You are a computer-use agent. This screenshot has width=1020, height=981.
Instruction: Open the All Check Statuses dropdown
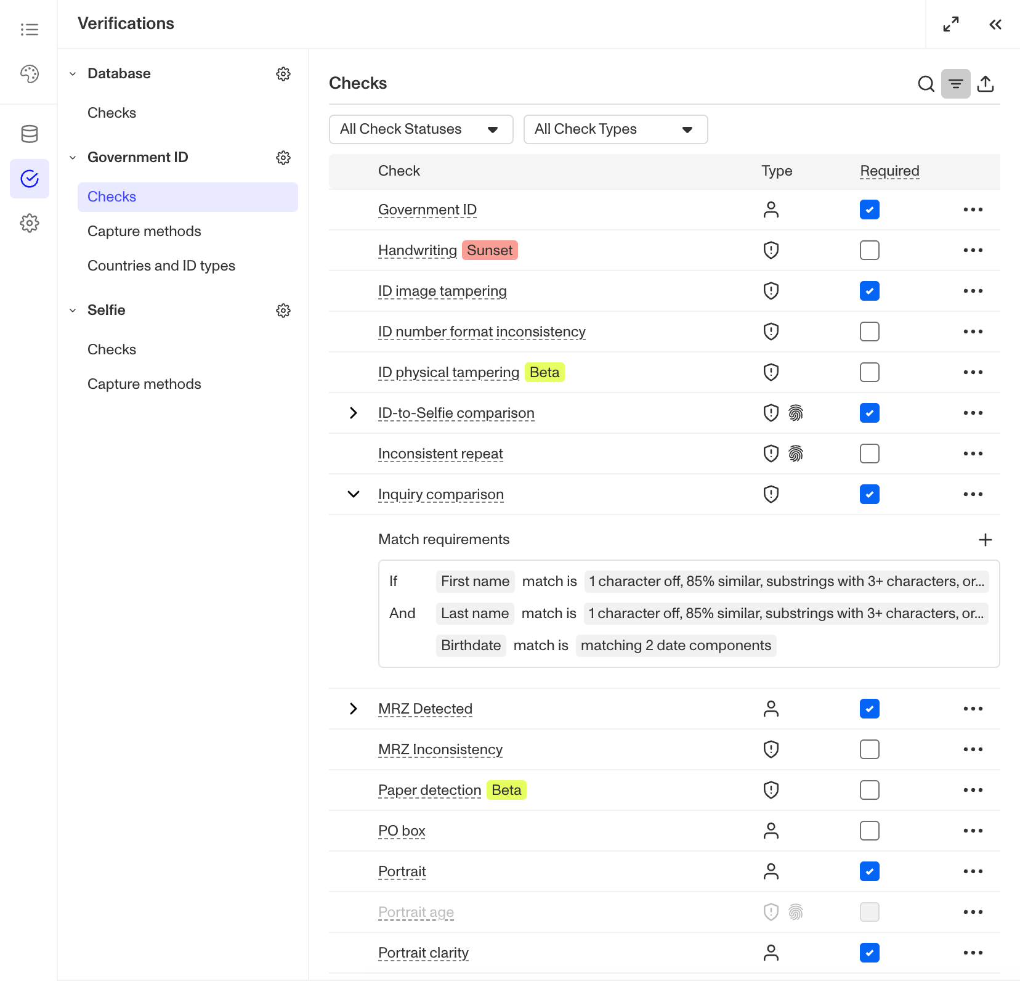pyautogui.click(x=421, y=129)
